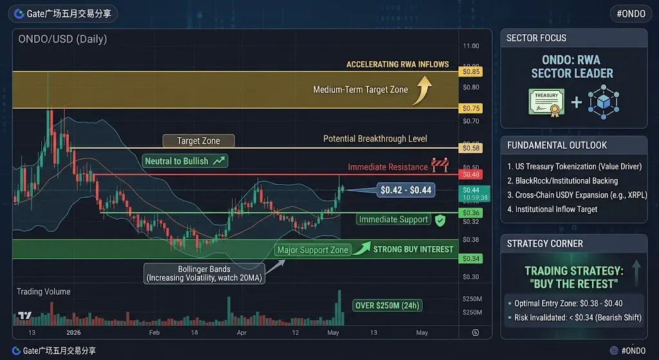Click the $0.85 price tag on the axis

(470, 71)
